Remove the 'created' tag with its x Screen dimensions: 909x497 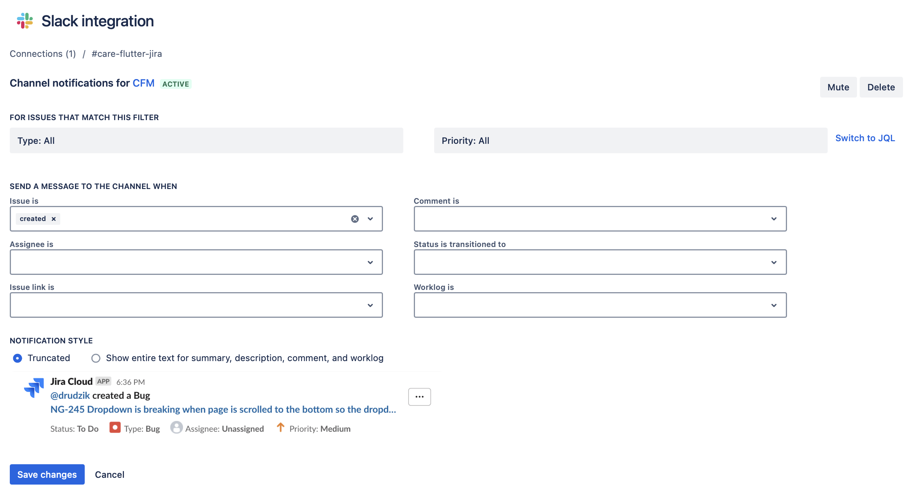tap(53, 219)
